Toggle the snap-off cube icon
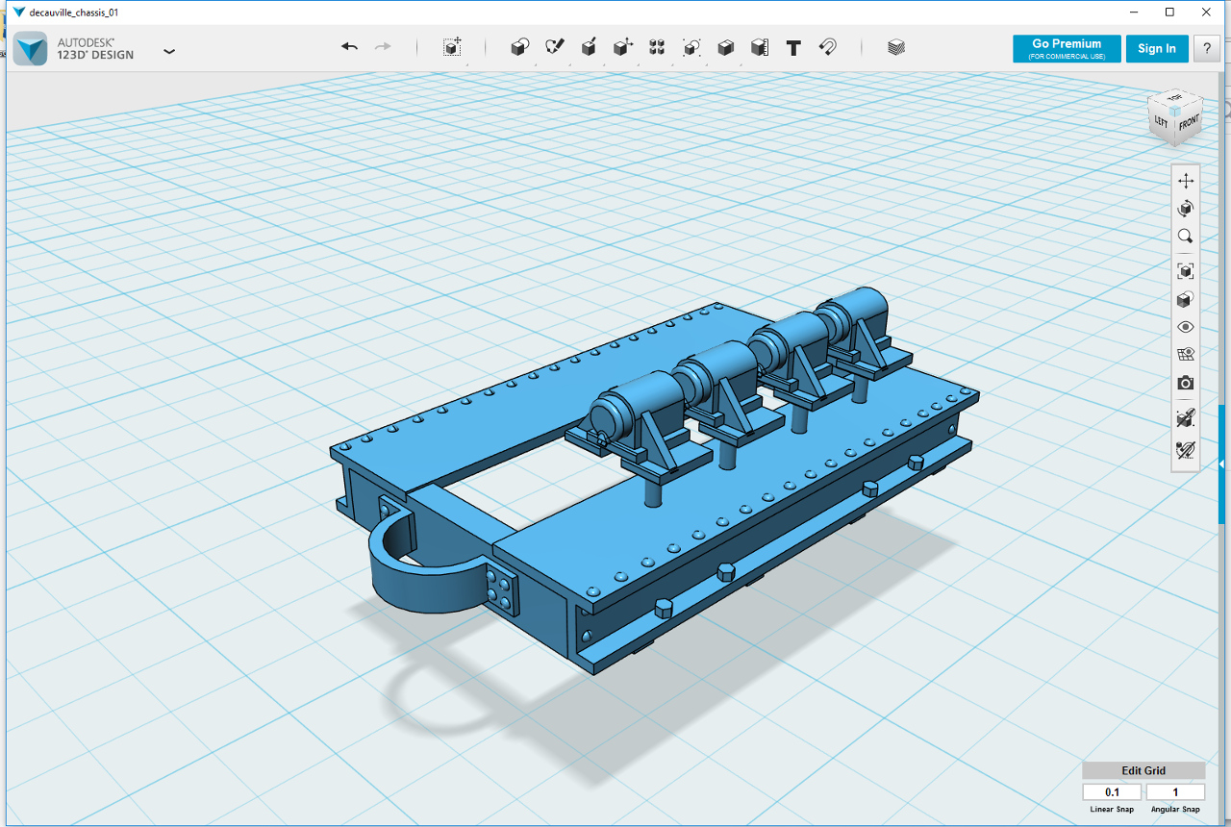Screen dimensions: 1231x827 (x=1186, y=418)
